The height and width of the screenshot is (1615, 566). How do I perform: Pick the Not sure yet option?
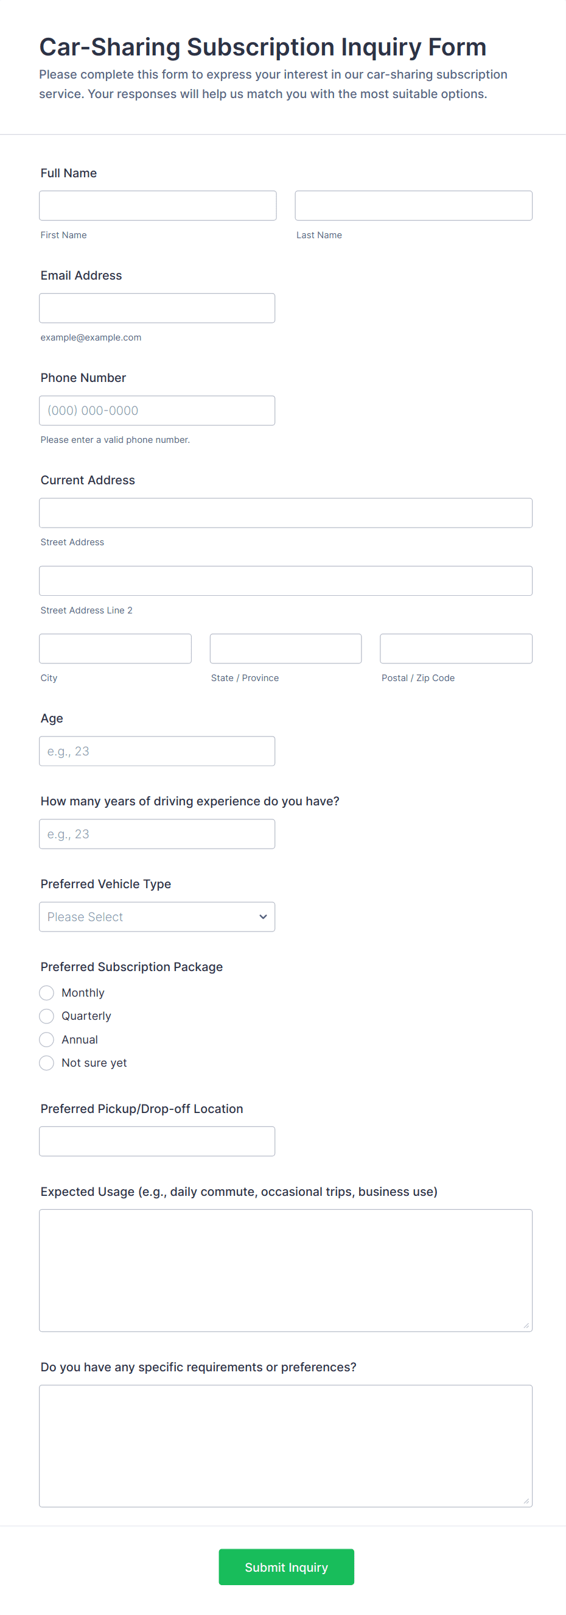[46, 1062]
